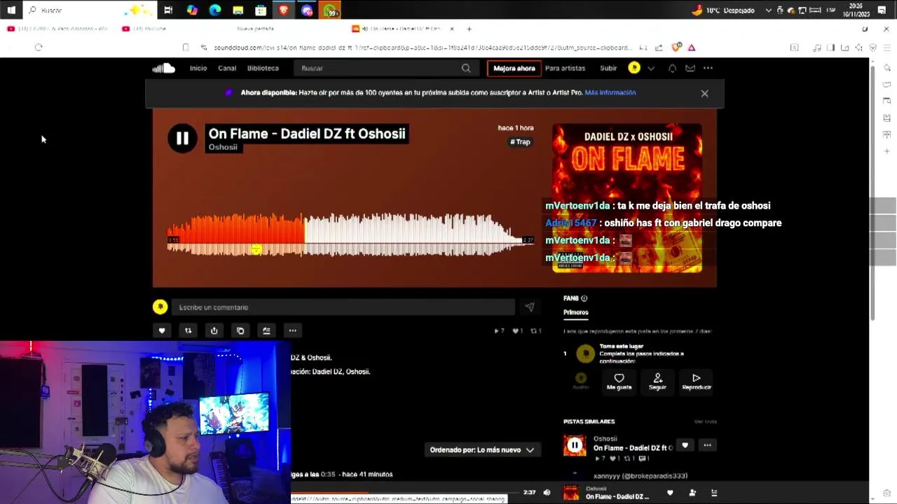This screenshot has width=897, height=504.
Task: Click the # Trap genre tag
Action: tap(520, 142)
